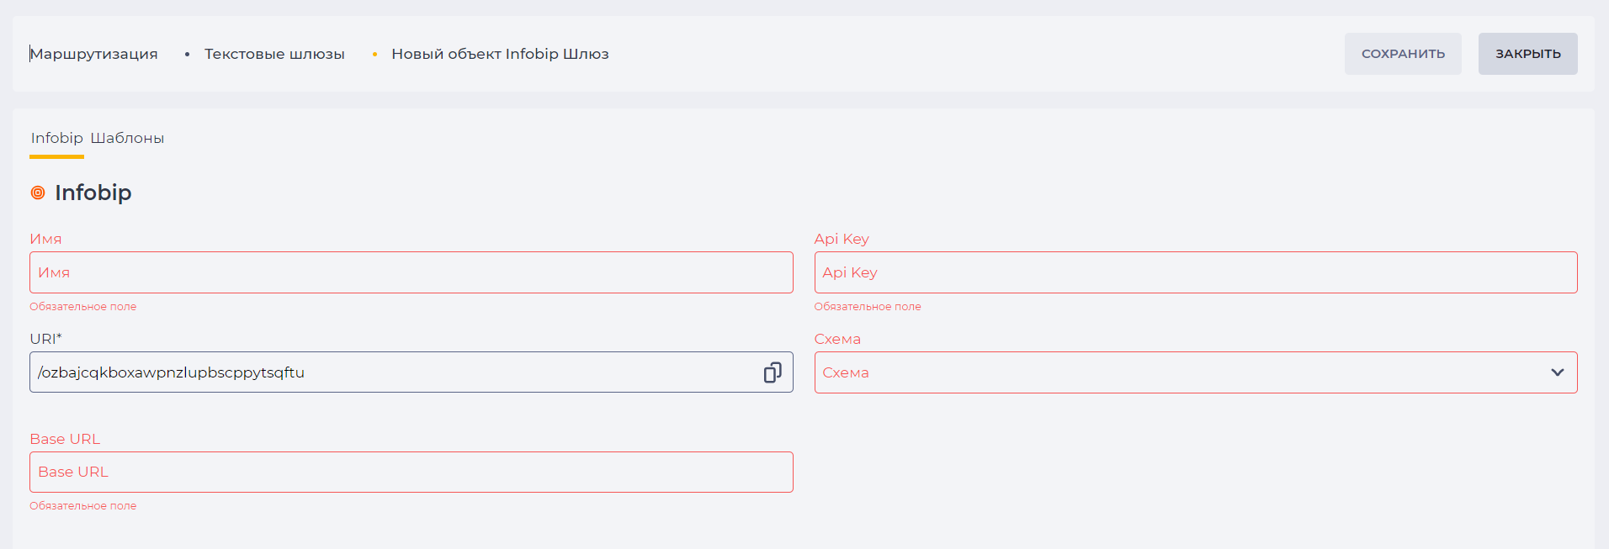Click the ЗАКРЫТЬ button

[1528, 54]
